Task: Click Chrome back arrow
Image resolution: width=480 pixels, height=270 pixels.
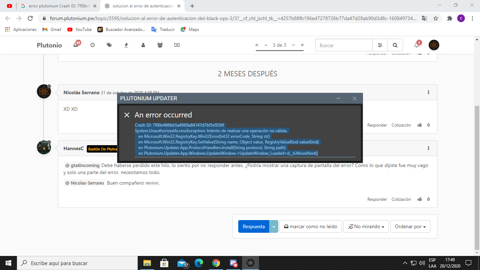Action: (x=8, y=18)
